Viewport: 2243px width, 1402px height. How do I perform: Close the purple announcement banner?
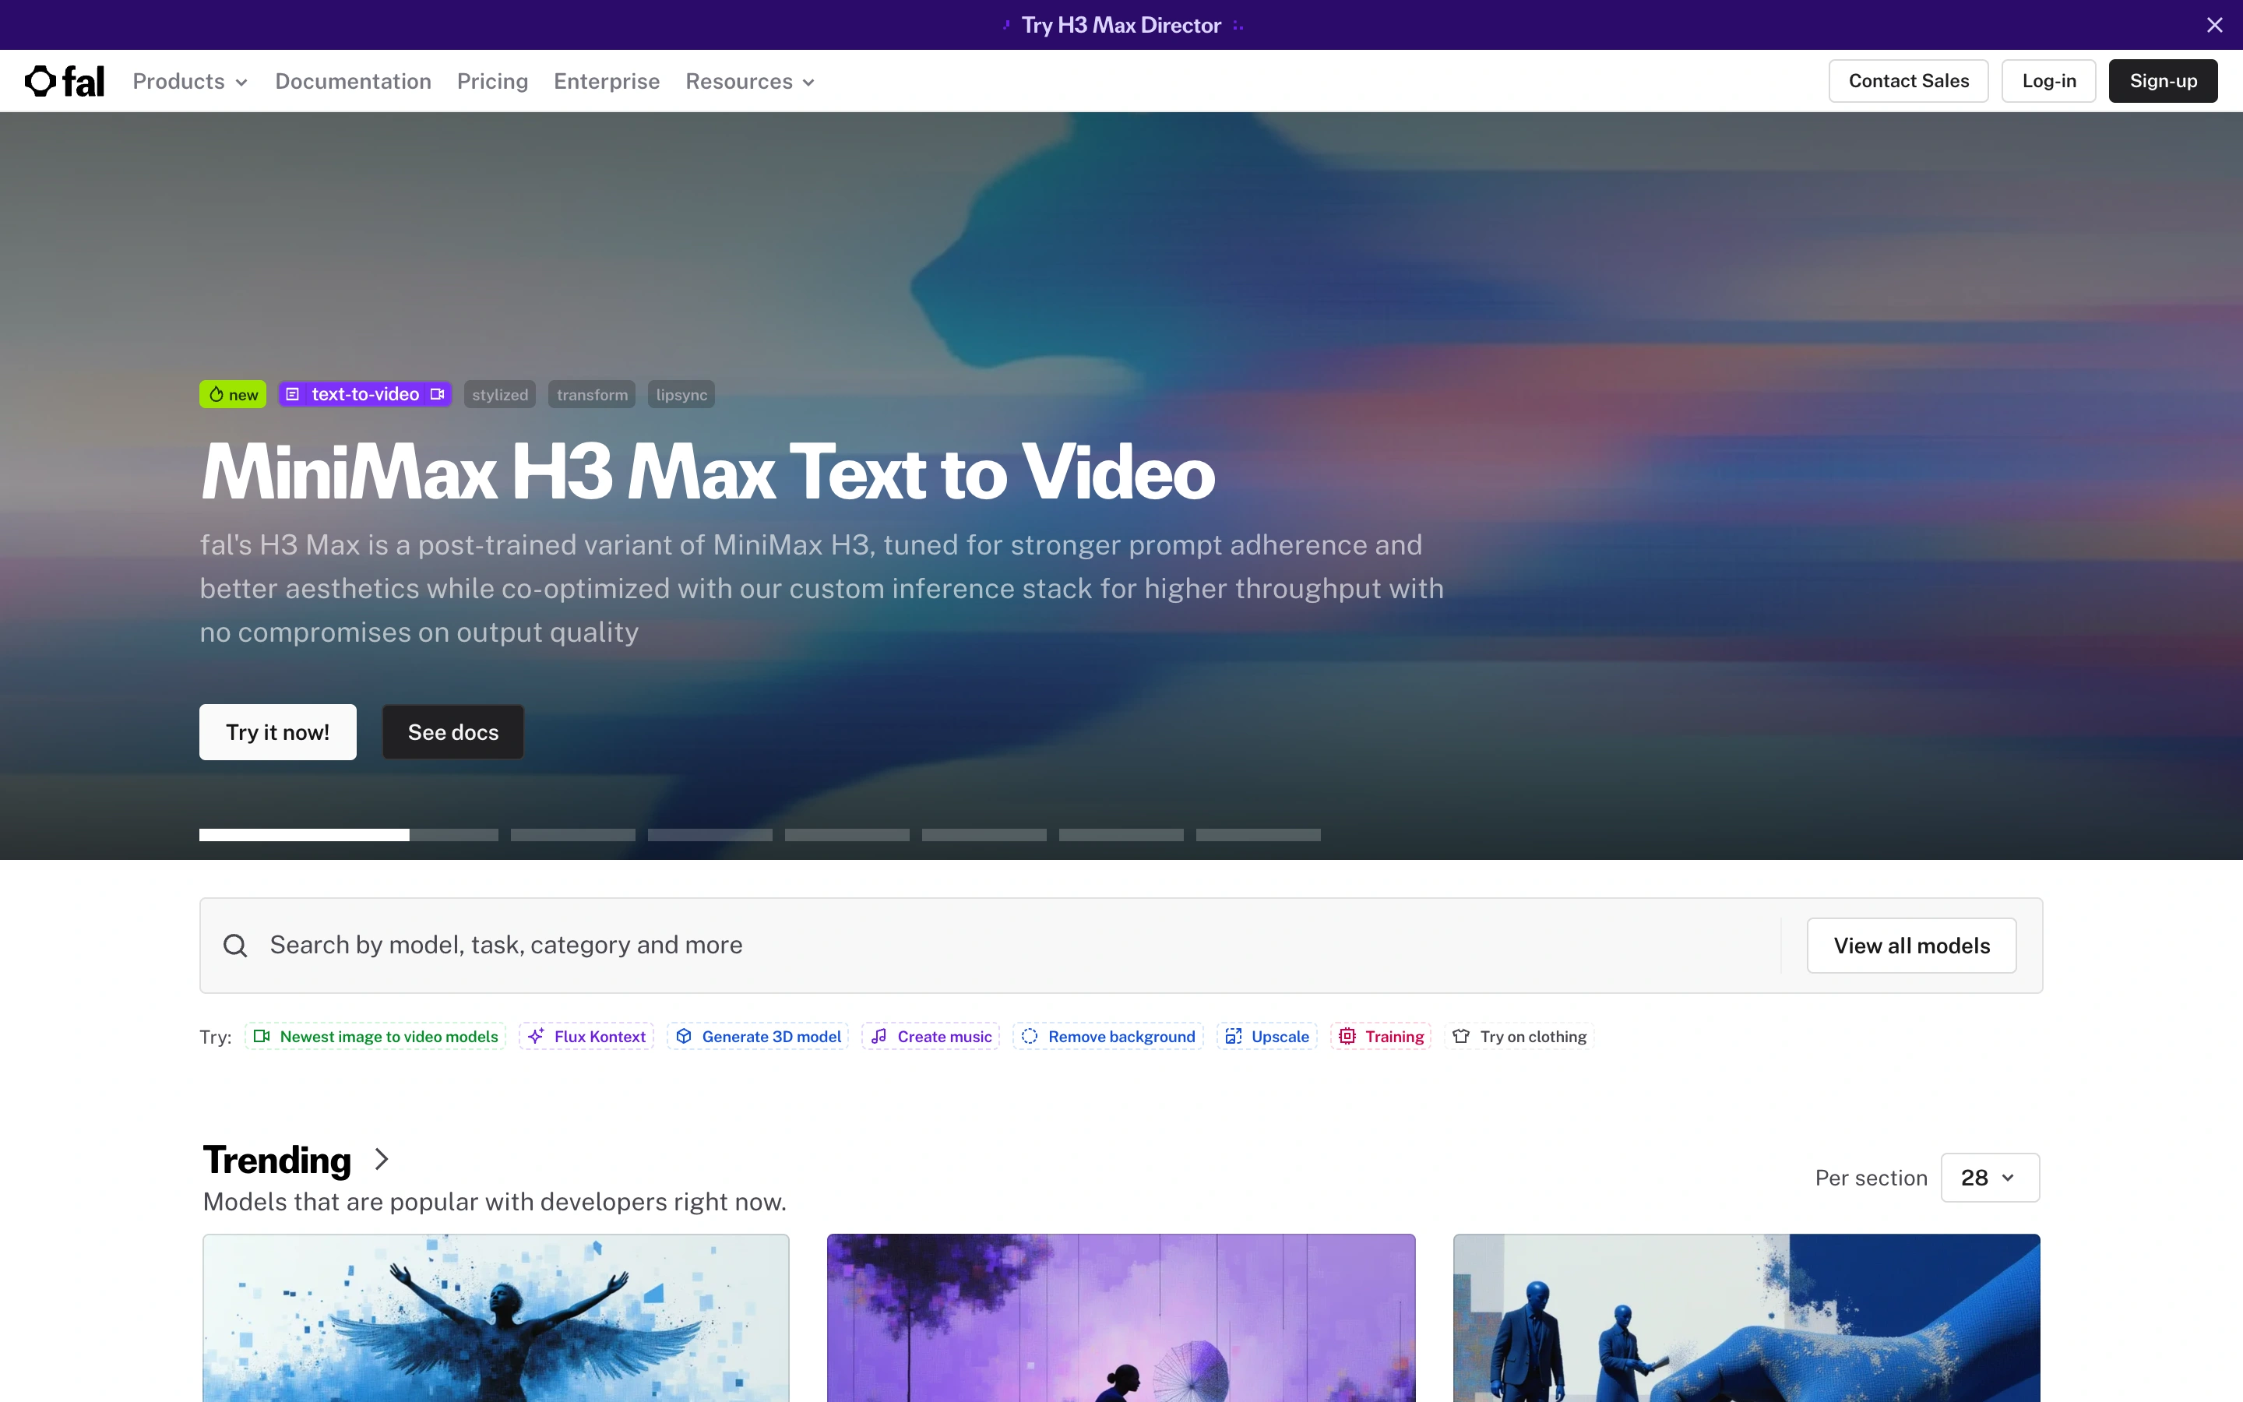2214,25
